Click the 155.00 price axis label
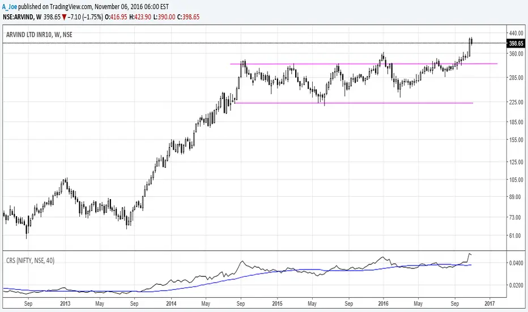Viewport: 528px width, 312px height. pyautogui.click(x=516, y=140)
